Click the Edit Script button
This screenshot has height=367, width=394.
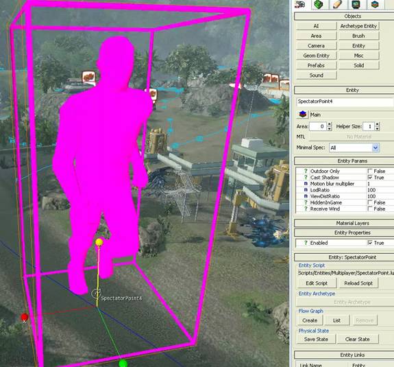(317, 283)
